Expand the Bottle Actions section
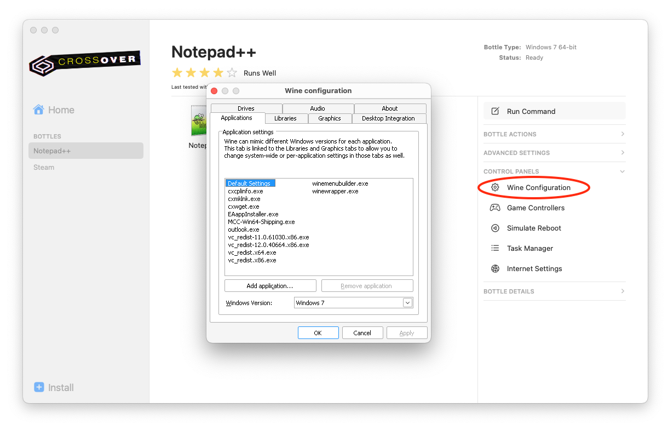Image resolution: width=668 pixels, height=425 pixels. pyautogui.click(x=623, y=134)
